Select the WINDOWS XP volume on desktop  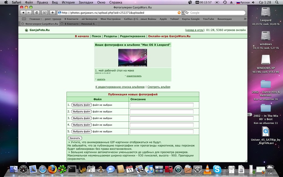pyautogui.click(x=266, y=60)
